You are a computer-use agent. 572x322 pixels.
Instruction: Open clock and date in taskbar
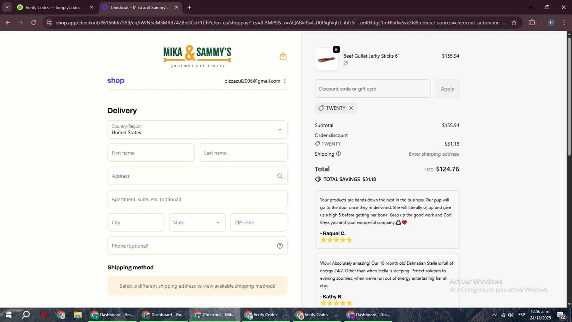point(540,315)
